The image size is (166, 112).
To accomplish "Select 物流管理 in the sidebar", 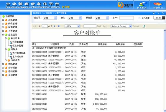I will (13, 64).
